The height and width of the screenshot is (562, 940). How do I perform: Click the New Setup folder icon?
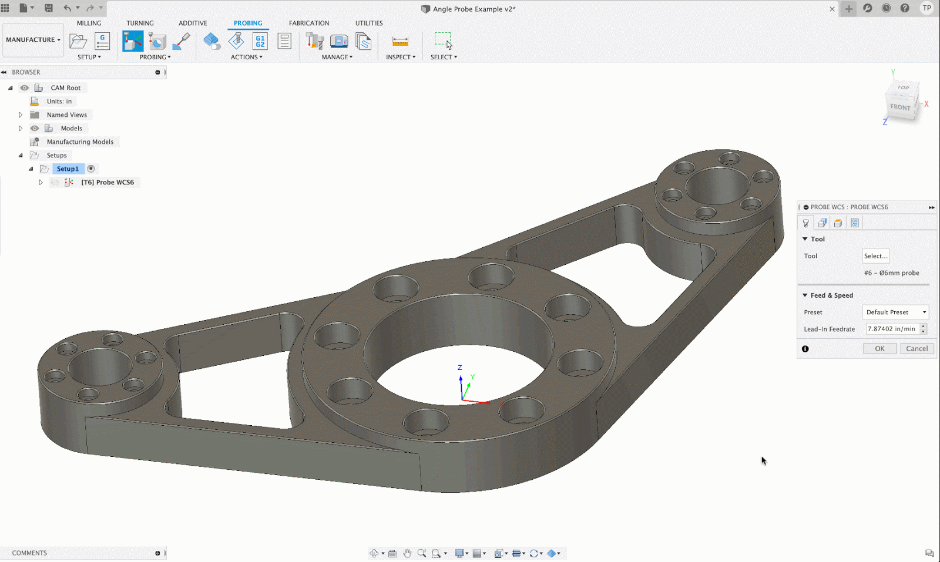[x=78, y=41]
